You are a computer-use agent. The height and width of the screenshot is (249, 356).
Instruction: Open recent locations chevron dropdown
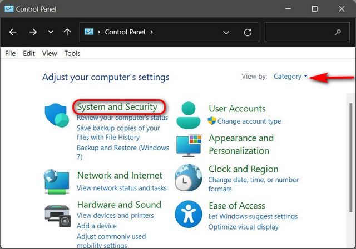tap(51, 32)
